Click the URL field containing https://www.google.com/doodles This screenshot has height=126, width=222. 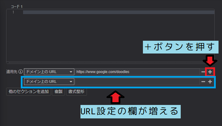tap(137, 72)
